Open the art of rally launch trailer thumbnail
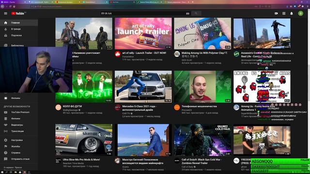This screenshot has width=310, height=174. pyautogui.click(x=143, y=33)
